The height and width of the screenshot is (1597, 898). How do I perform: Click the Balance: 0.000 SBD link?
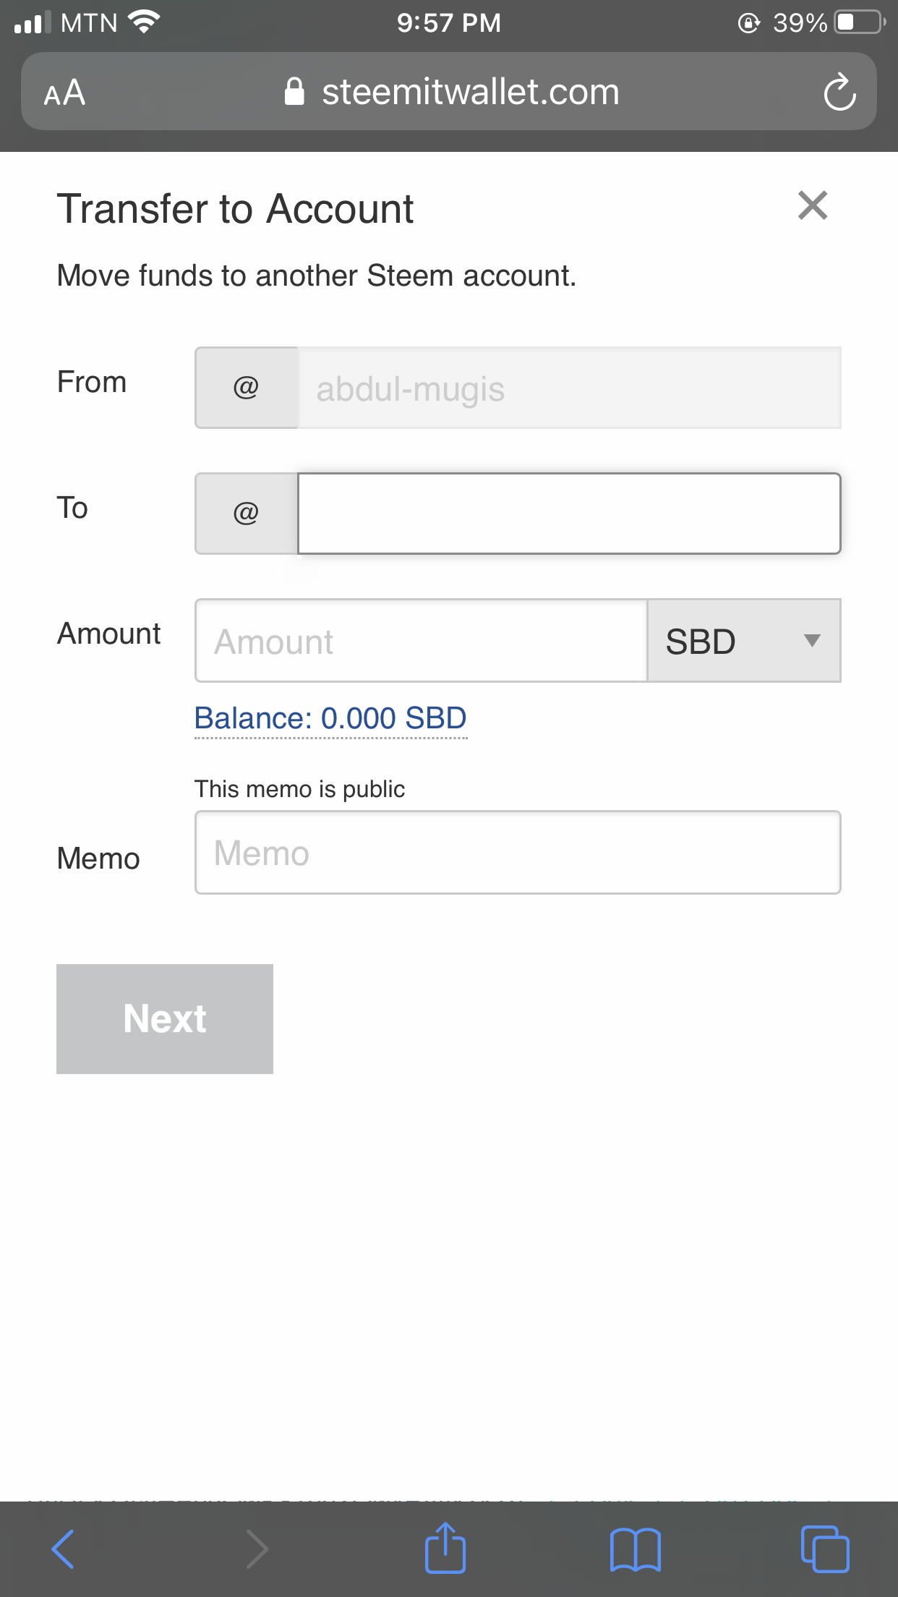point(330,718)
